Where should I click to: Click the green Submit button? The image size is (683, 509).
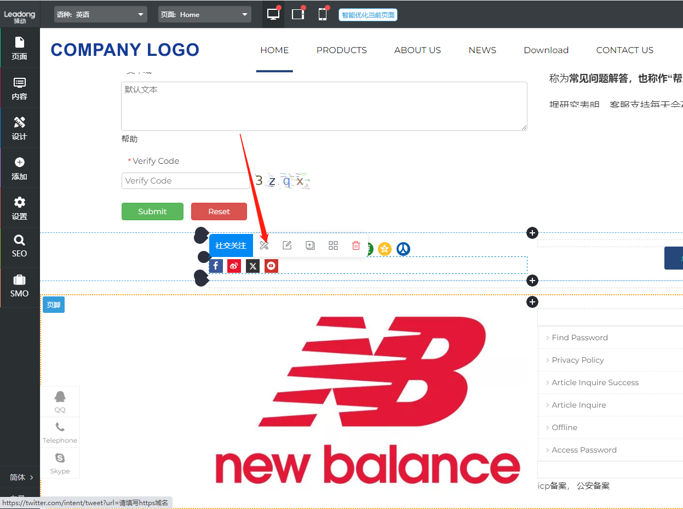[152, 211]
